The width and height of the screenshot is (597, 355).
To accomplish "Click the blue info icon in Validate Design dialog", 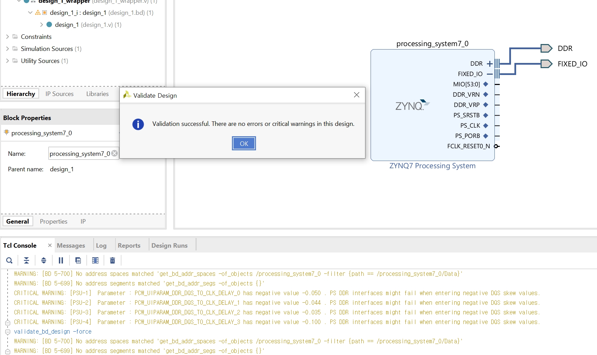I will 138,124.
